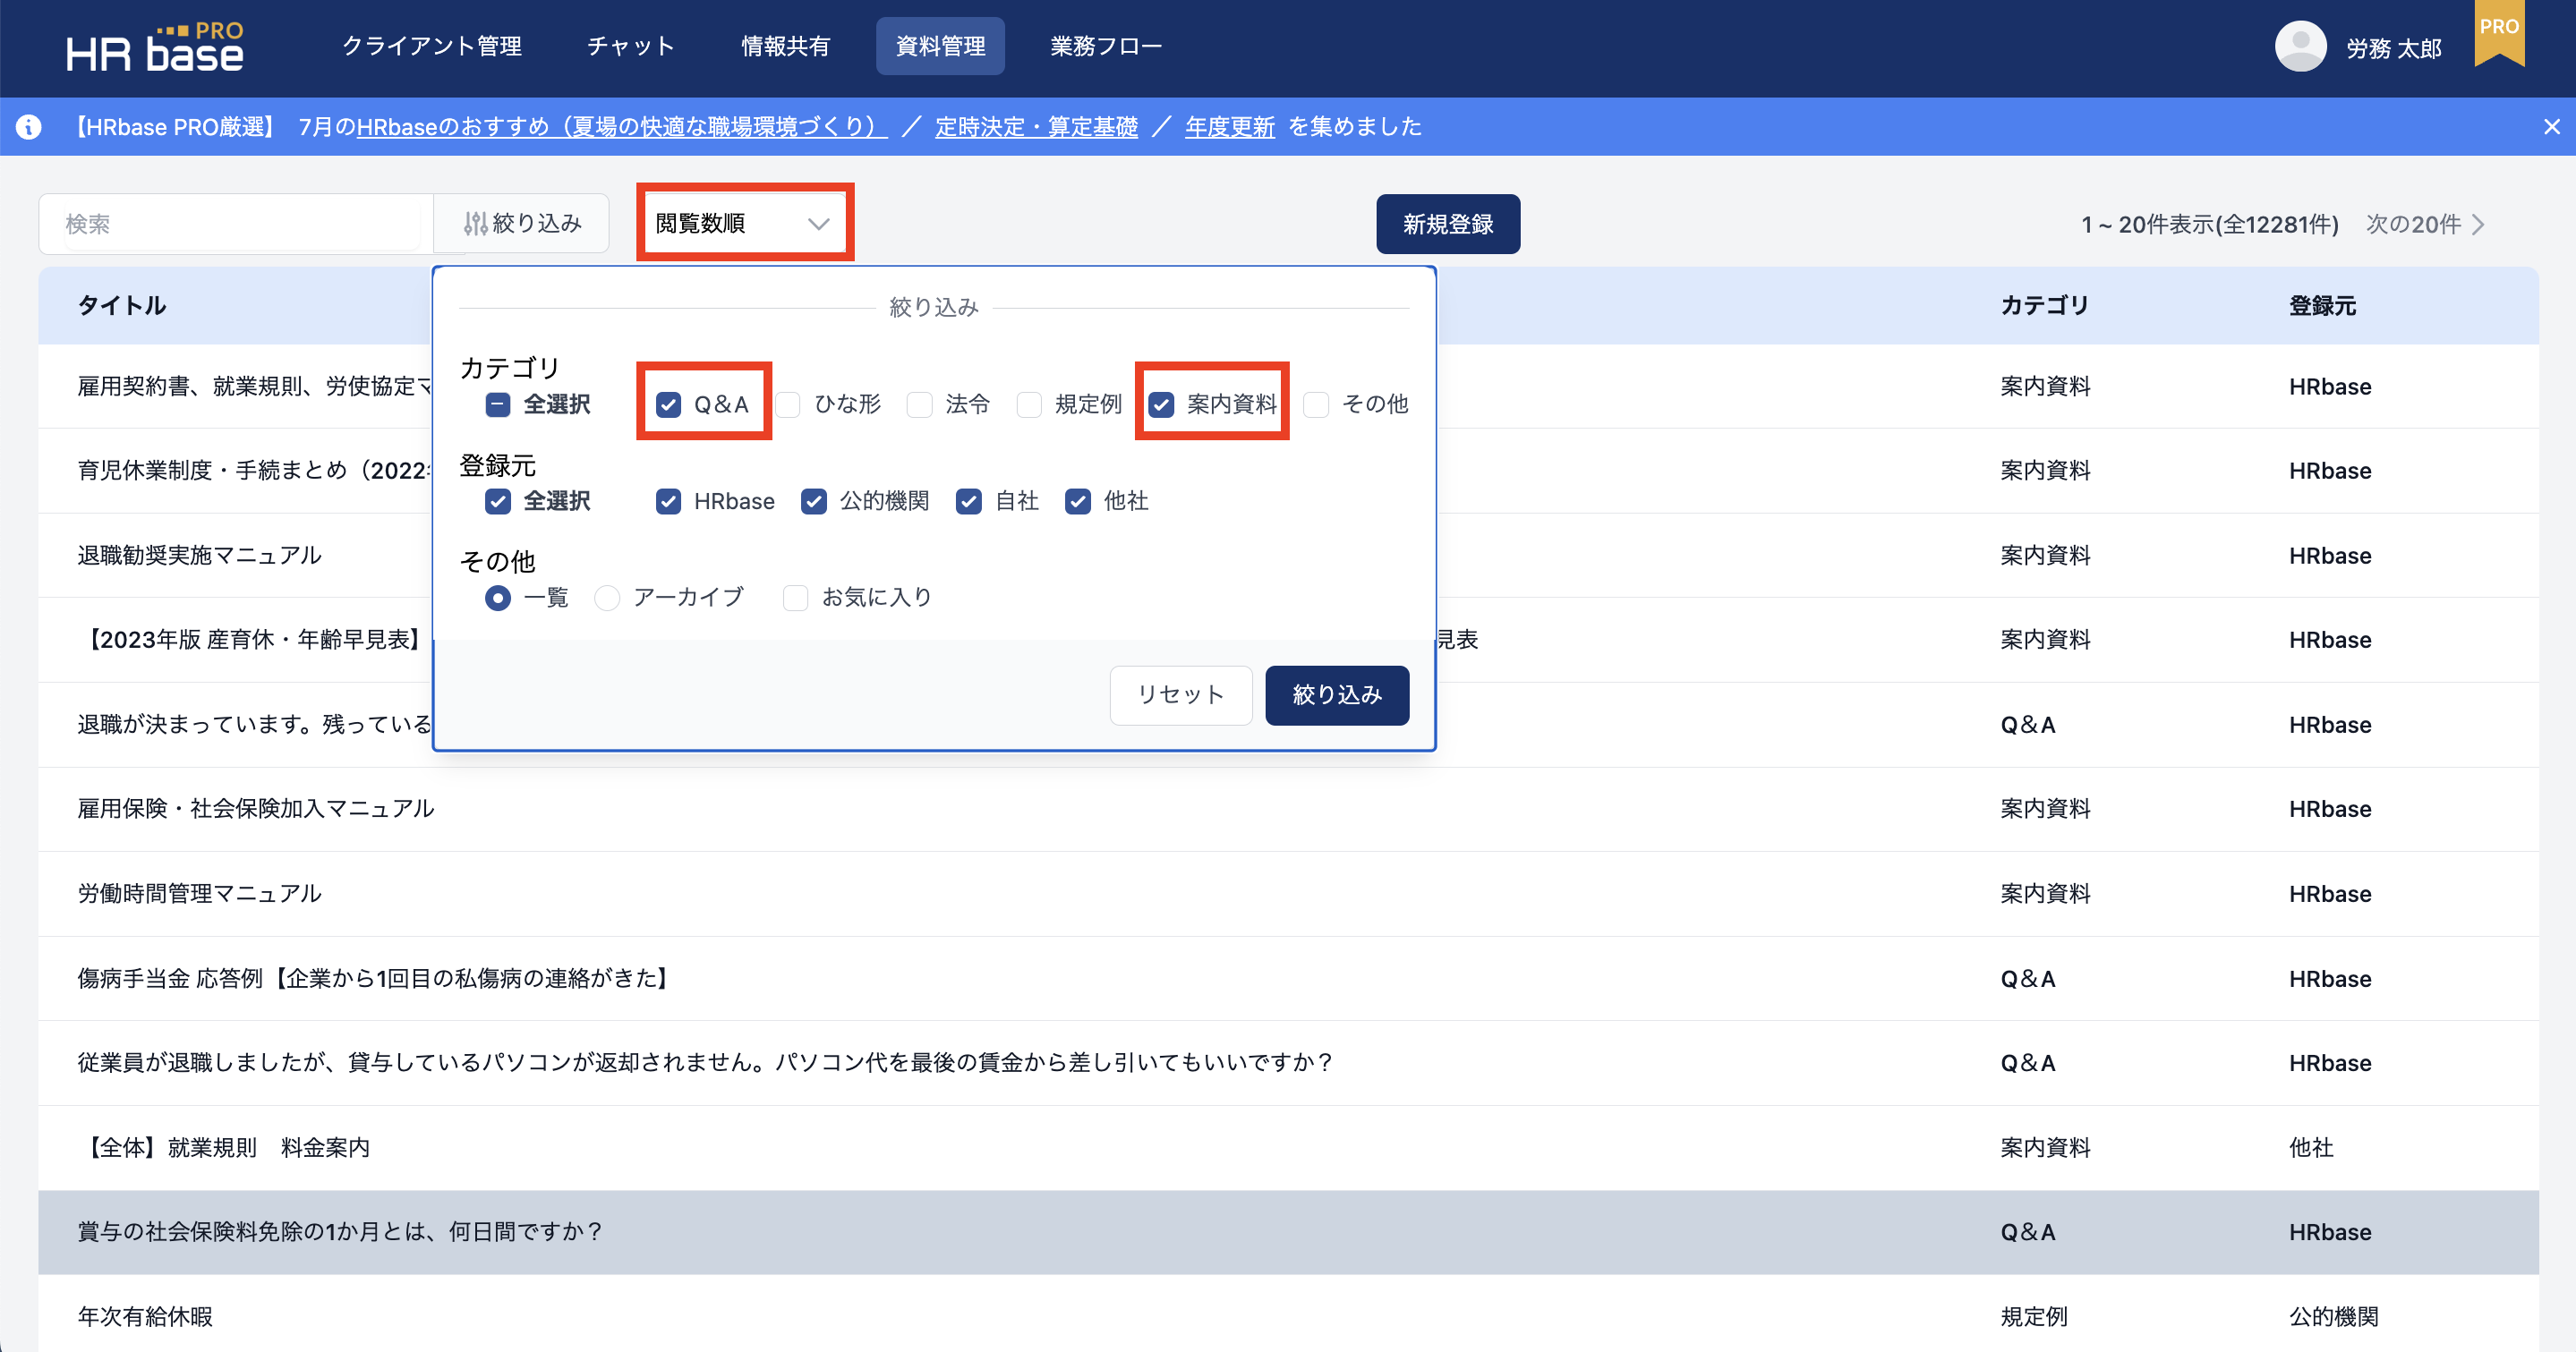Switch to 業務フロー tab
This screenshot has width=2576, height=1352.
pos(1106,46)
